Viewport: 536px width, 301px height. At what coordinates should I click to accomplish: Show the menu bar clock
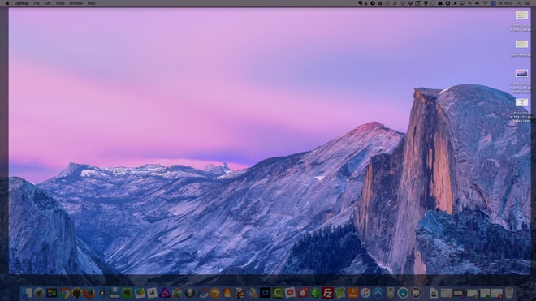[x=506, y=3]
